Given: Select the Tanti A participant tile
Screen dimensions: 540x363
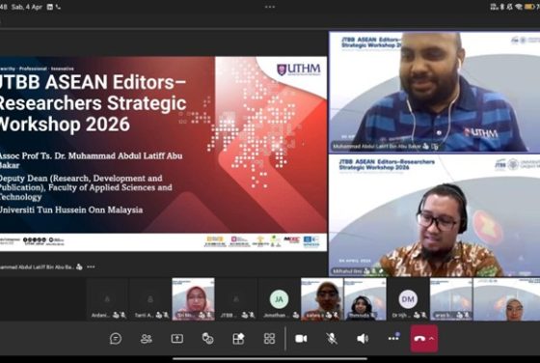Looking at the screenshot, I should pos(150,299).
